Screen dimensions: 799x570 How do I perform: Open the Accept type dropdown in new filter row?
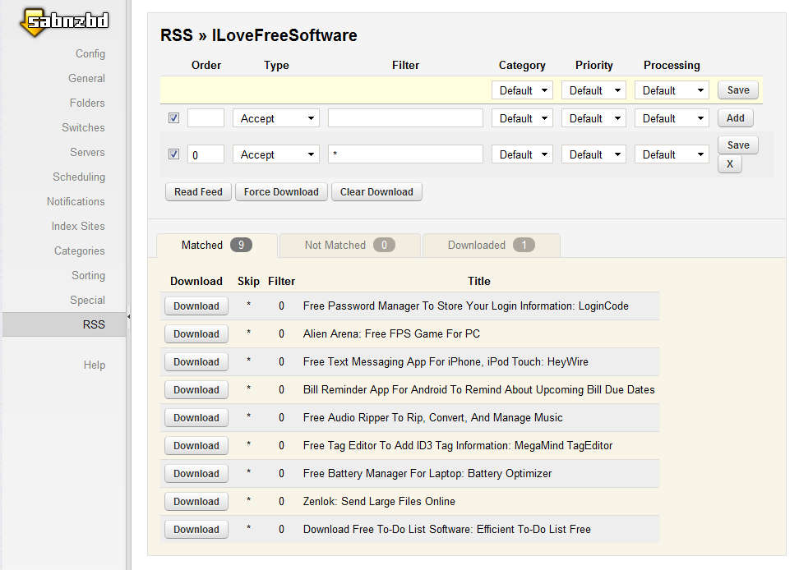pyautogui.click(x=276, y=119)
